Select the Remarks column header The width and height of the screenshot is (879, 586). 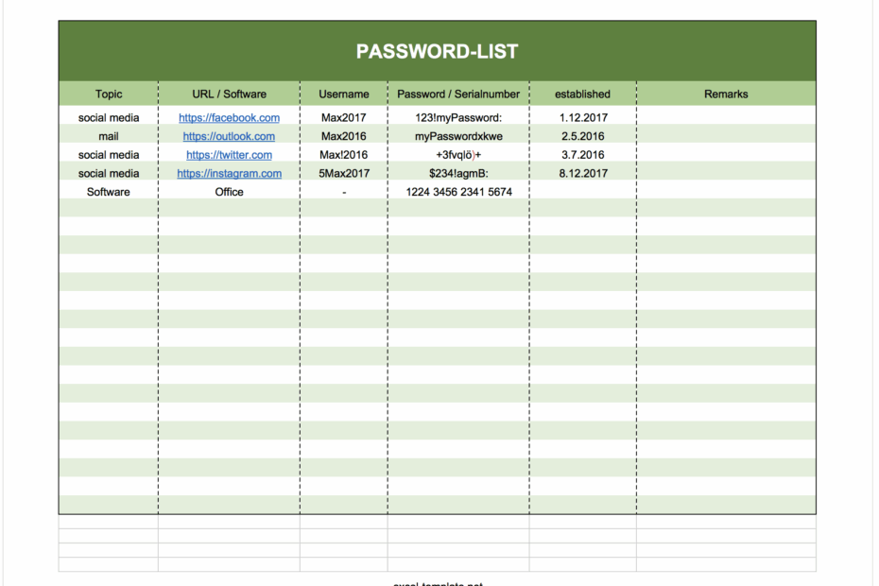click(x=724, y=94)
